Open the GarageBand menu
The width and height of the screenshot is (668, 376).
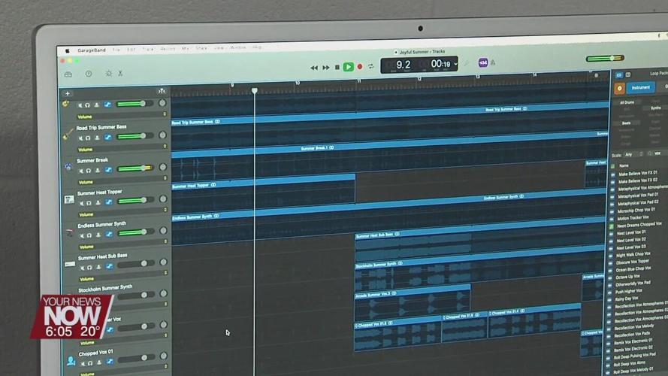click(x=92, y=50)
